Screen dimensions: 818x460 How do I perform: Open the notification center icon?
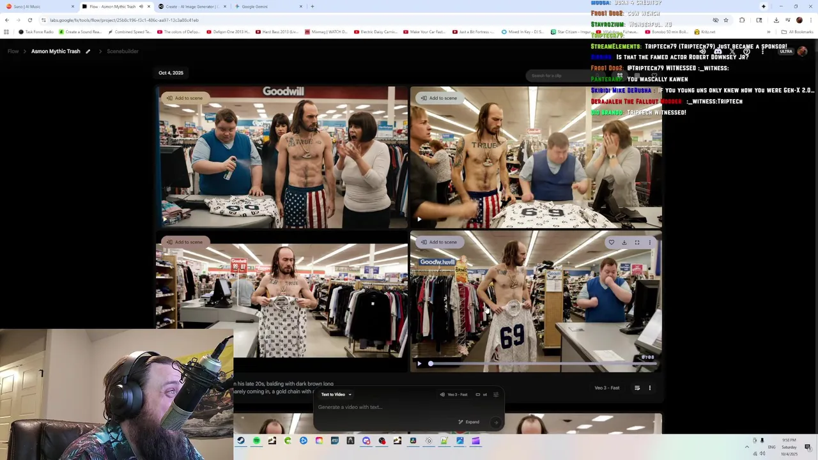(x=807, y=447)
